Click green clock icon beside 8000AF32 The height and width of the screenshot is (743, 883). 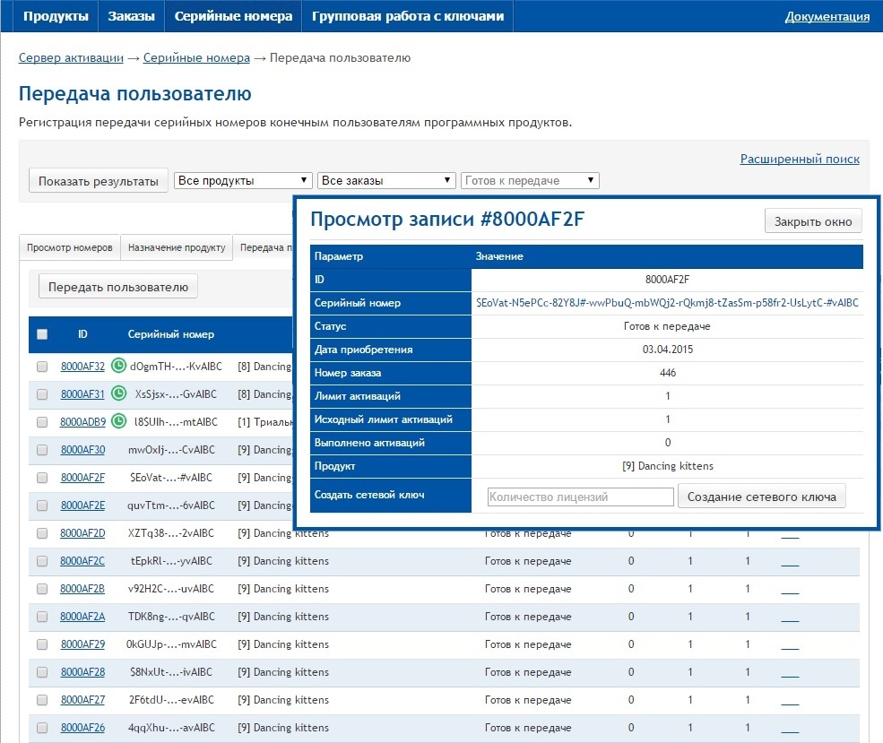pos(118,366)
